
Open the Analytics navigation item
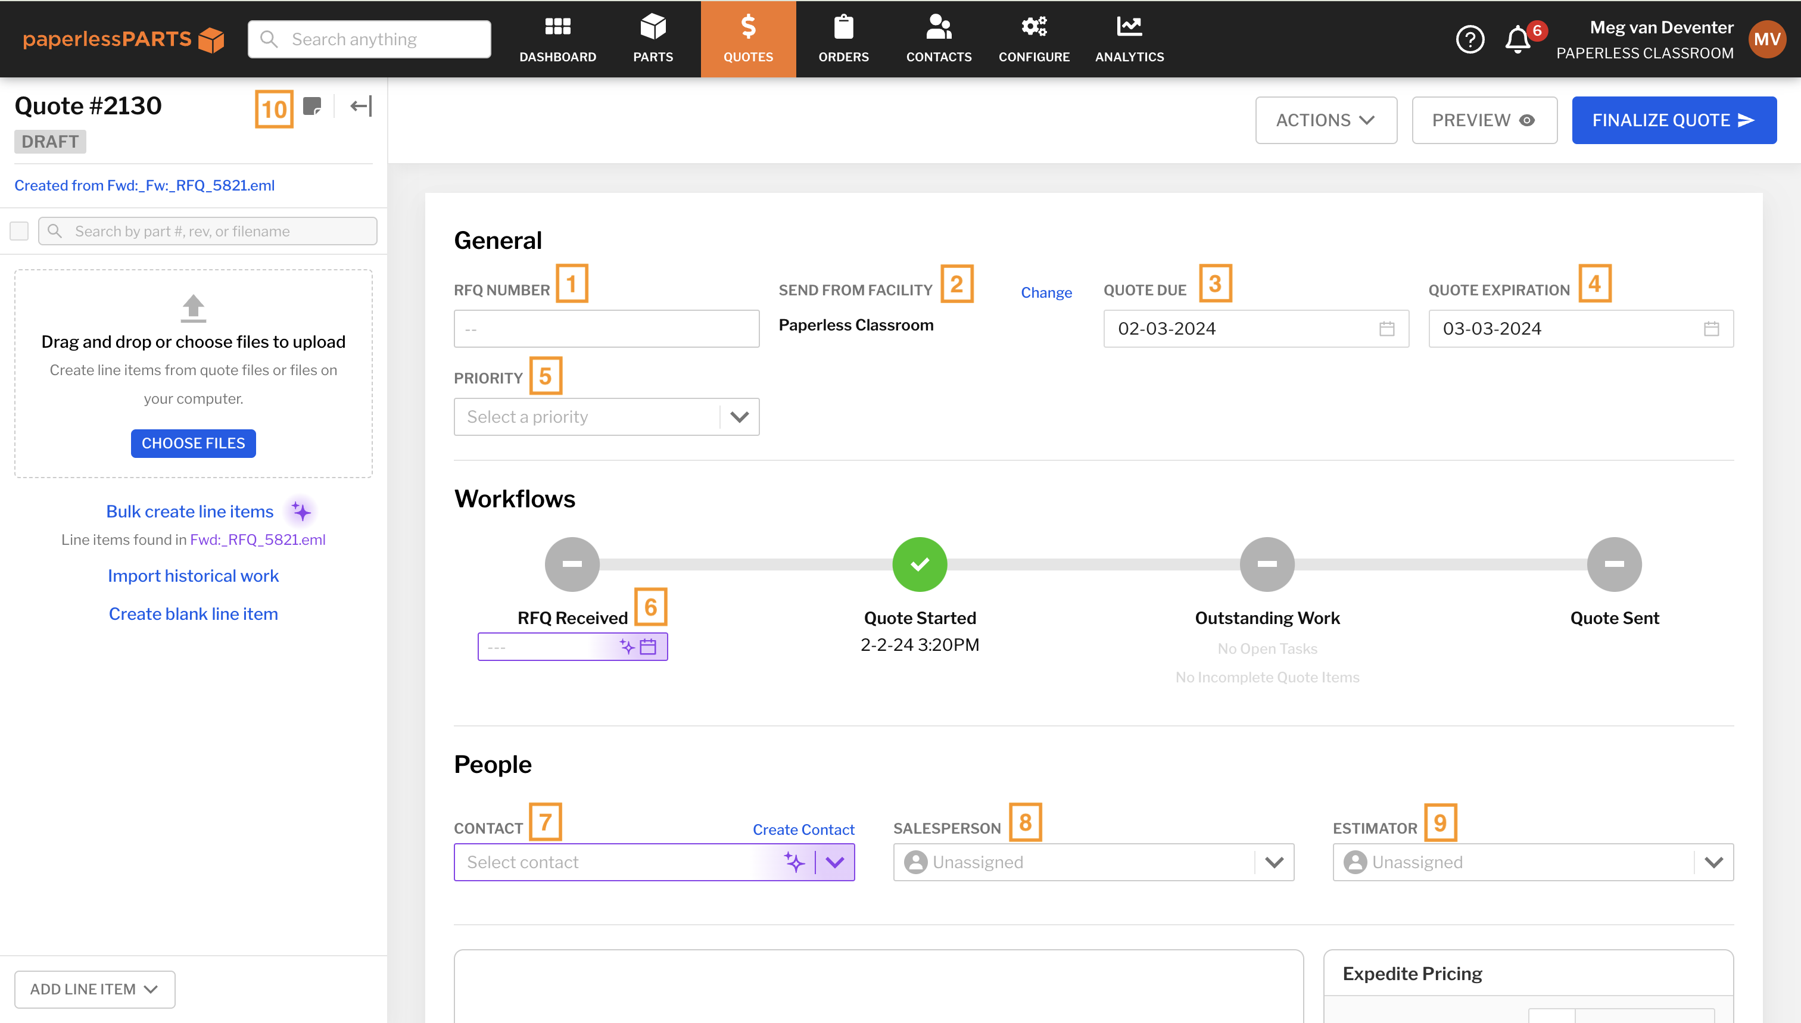pyautogui.click(x=1129, y=39)
